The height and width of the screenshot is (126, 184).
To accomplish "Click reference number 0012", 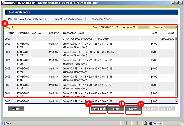I will (7, 101).
